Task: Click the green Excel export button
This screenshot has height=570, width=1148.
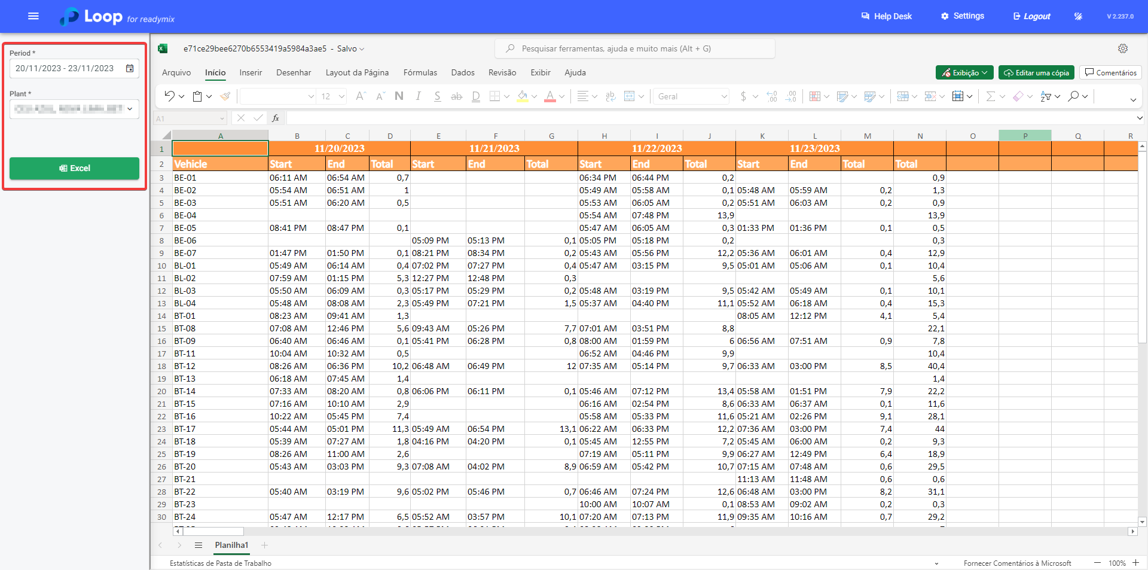Action: [x=74, y=168]
